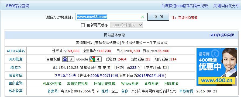Image resolution: width=241 pixels, height=97 pixels.
Task: Open outbound links count 25
Action: point(148,59)
